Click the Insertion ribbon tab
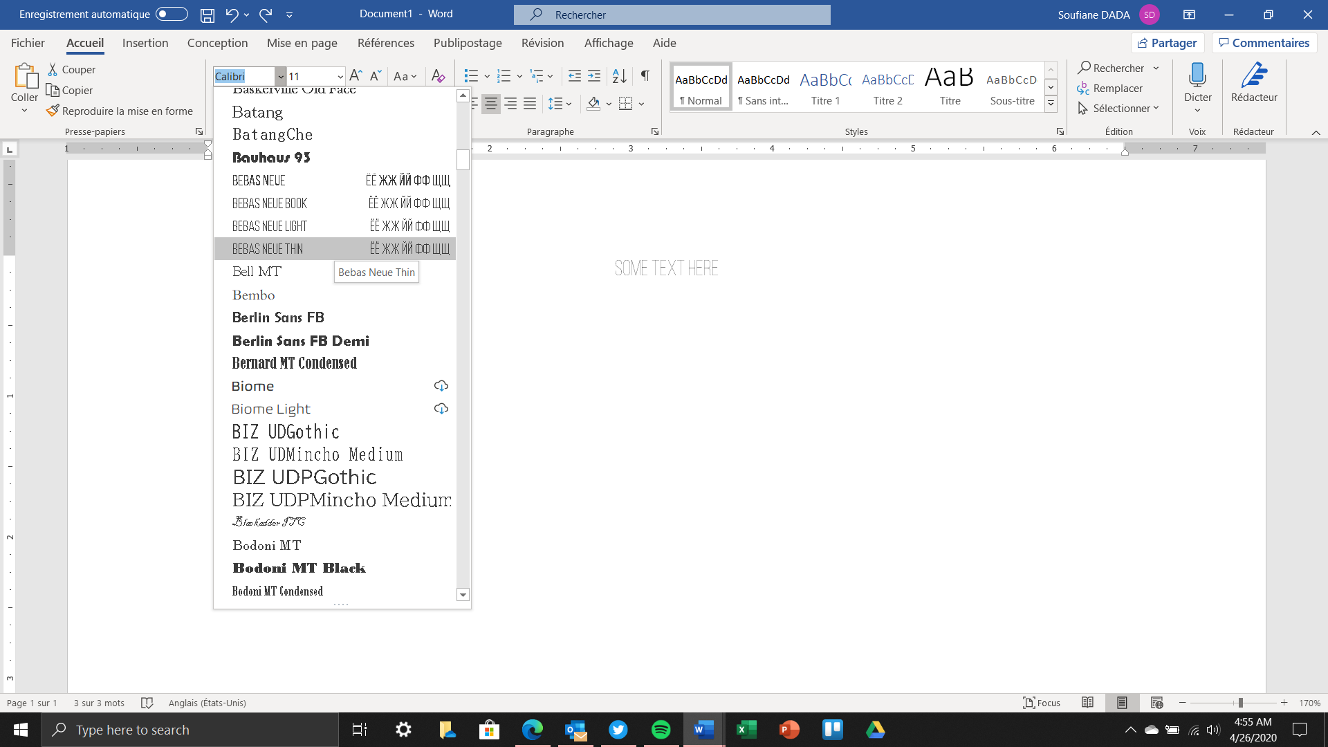 tap(144, 43)
